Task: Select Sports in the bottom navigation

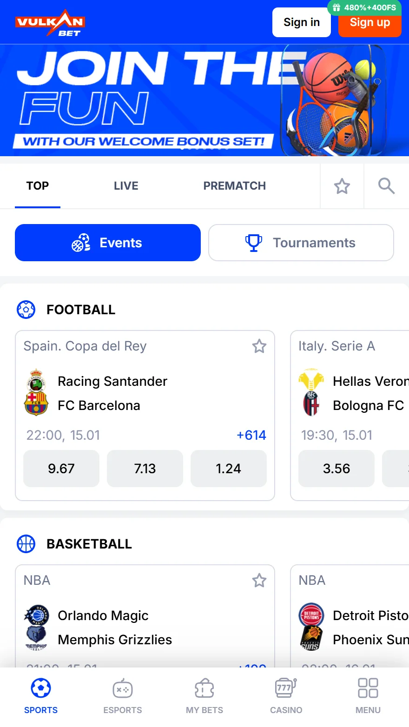Action: click(41, 696)
